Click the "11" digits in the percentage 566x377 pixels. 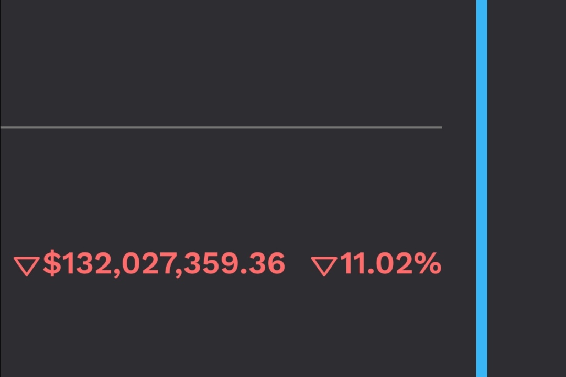[352, 264]
